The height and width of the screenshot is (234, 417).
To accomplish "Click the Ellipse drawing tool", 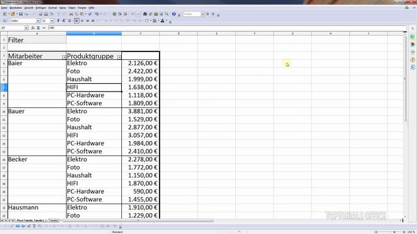I will (23, 226).
